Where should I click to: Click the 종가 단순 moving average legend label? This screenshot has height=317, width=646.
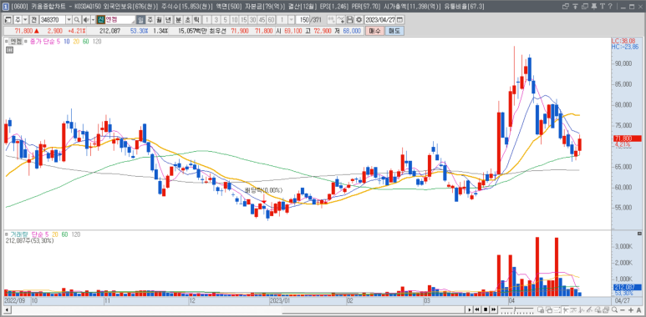coord(43,42)
